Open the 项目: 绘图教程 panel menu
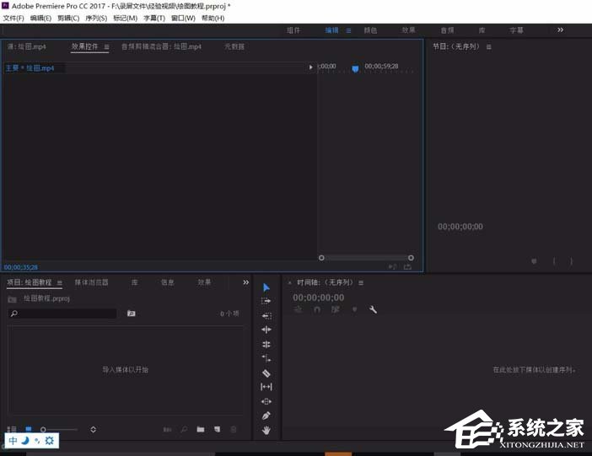The image size is (592, 456). click(60, 282)
